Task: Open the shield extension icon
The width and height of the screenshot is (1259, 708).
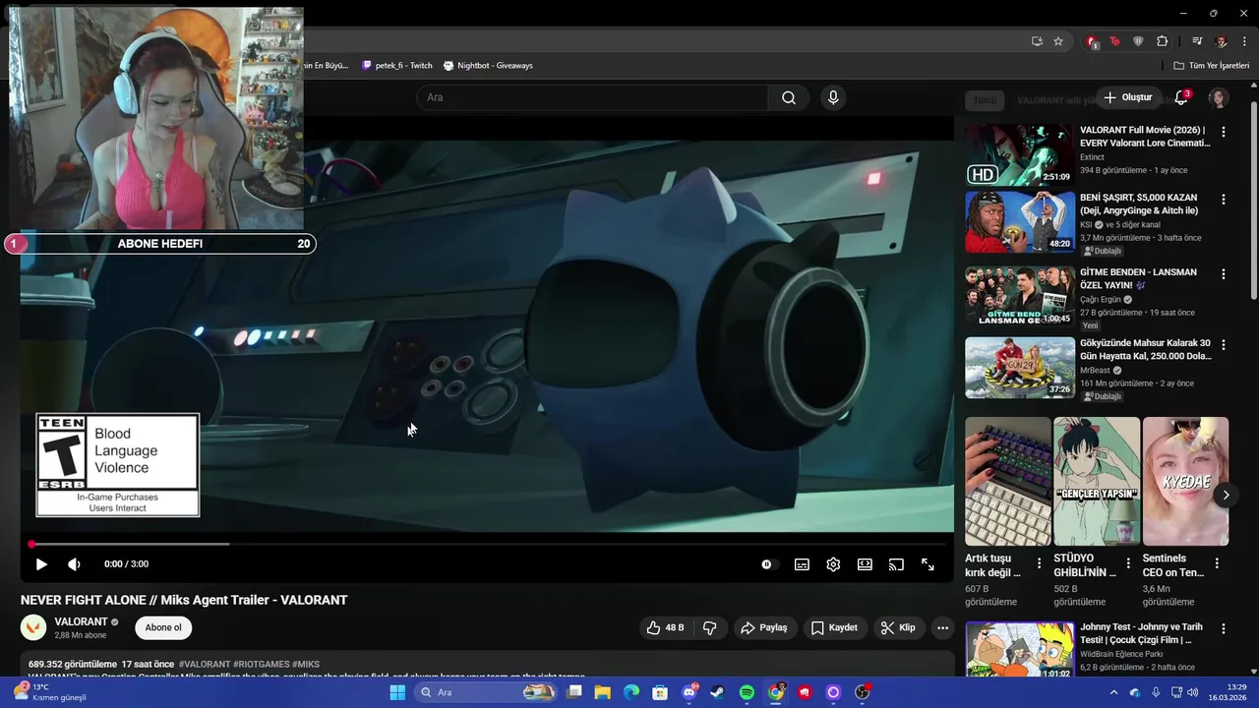Action: click(1138, 41)
